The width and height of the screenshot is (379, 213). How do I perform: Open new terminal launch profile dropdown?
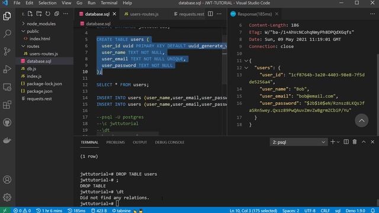click(x=338, y=142)
